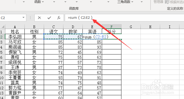Select column F header
This screenshot has height=99, width=184.
[111, 27]
